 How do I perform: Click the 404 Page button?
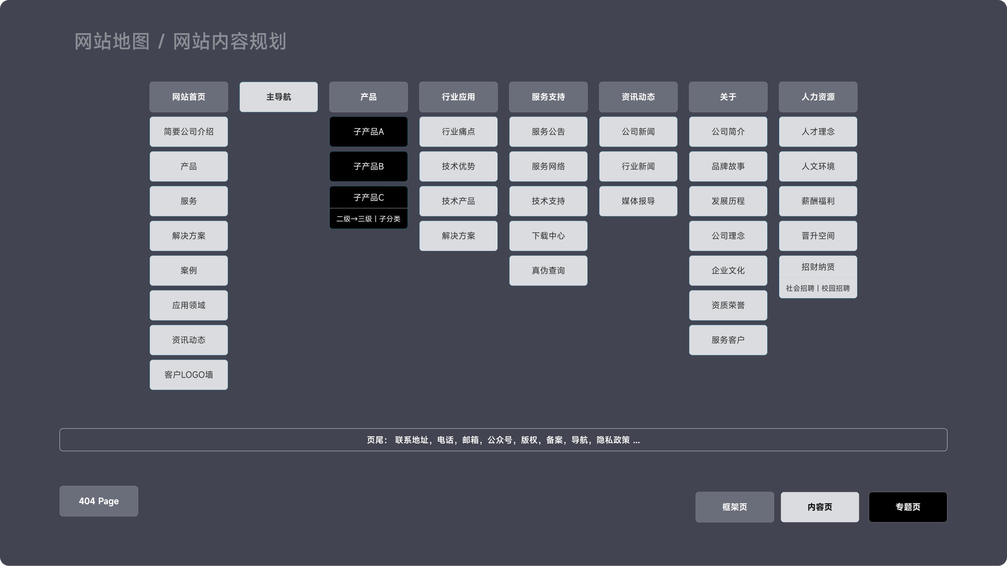click(99, 501)
